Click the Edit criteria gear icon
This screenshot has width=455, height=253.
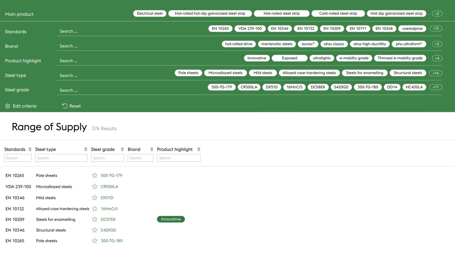(7, 106)
